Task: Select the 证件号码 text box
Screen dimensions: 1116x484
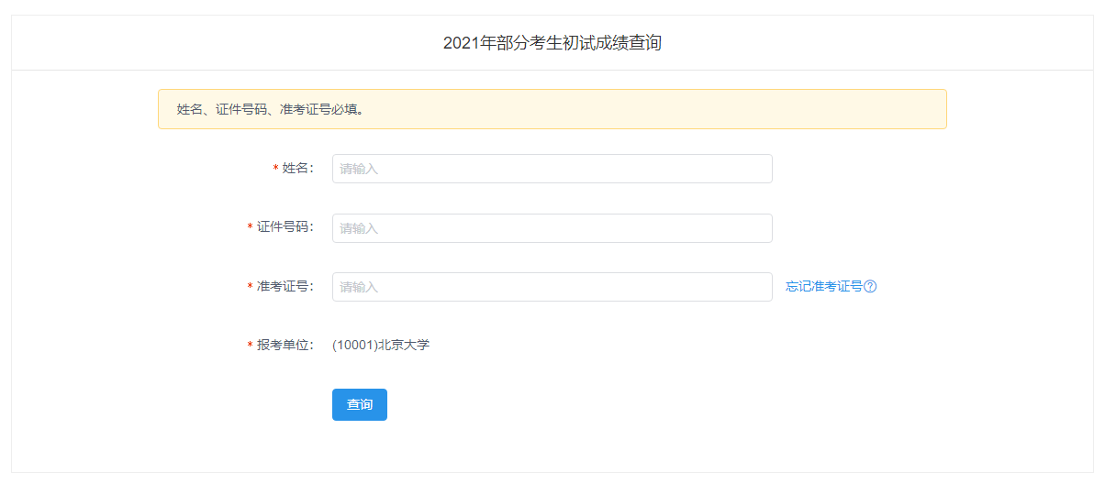Action: pyautogui.click(x=552, y=228)
